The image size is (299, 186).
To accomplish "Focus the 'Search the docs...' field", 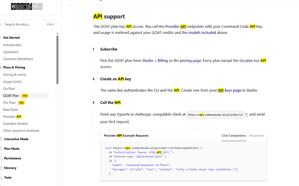I will [28, 24].
